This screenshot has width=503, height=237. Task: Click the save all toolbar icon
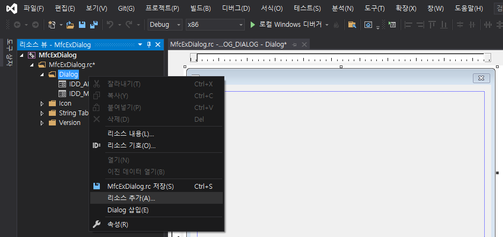(x=93, y=25)
